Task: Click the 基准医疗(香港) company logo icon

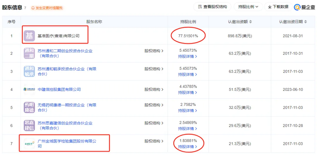Action: coord(29,36)
